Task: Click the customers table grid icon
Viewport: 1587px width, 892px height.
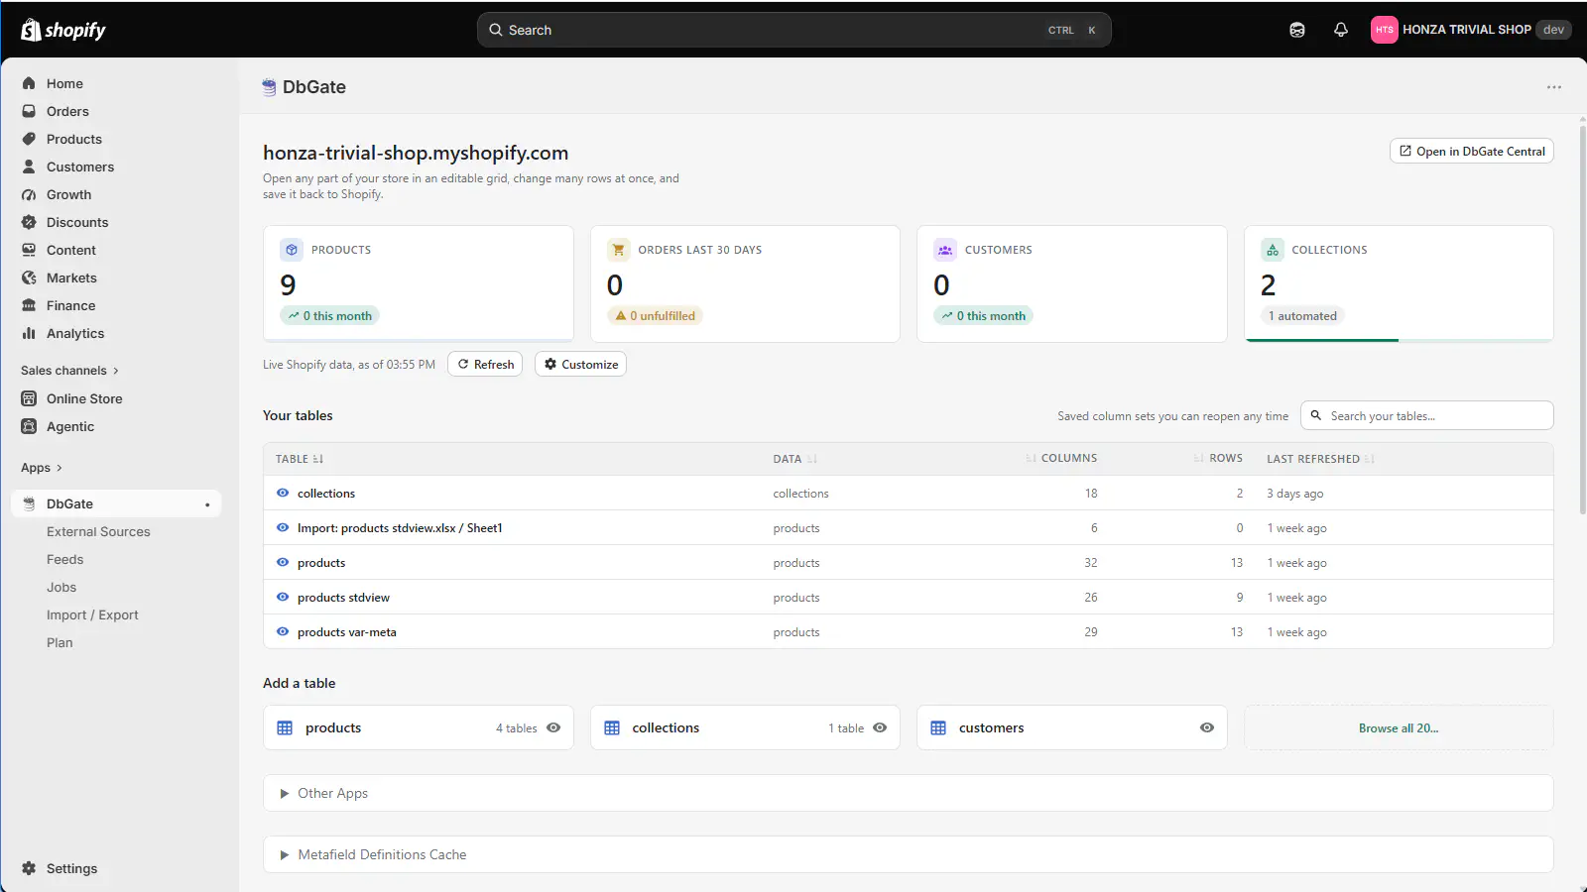Action: pyautogui.click(x=938, y=727)
